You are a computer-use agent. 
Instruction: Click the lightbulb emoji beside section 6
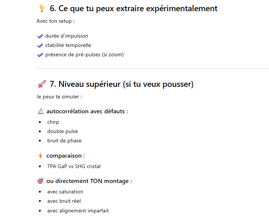pyautogui.click(x=42, y=8)
